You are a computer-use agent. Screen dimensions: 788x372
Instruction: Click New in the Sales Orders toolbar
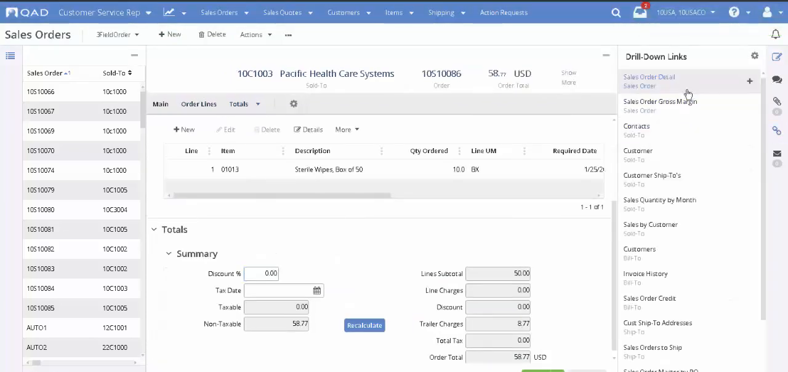click(x=170, y=34)
